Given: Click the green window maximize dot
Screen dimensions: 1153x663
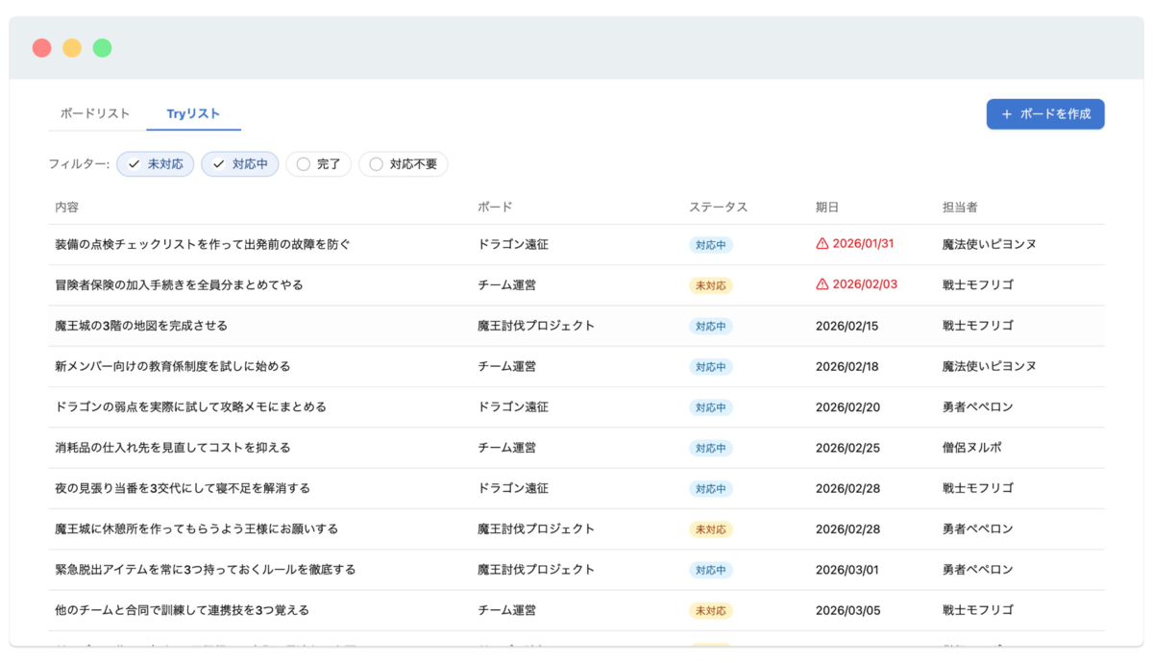Looking at the screenshot, I should pos(102,48).
